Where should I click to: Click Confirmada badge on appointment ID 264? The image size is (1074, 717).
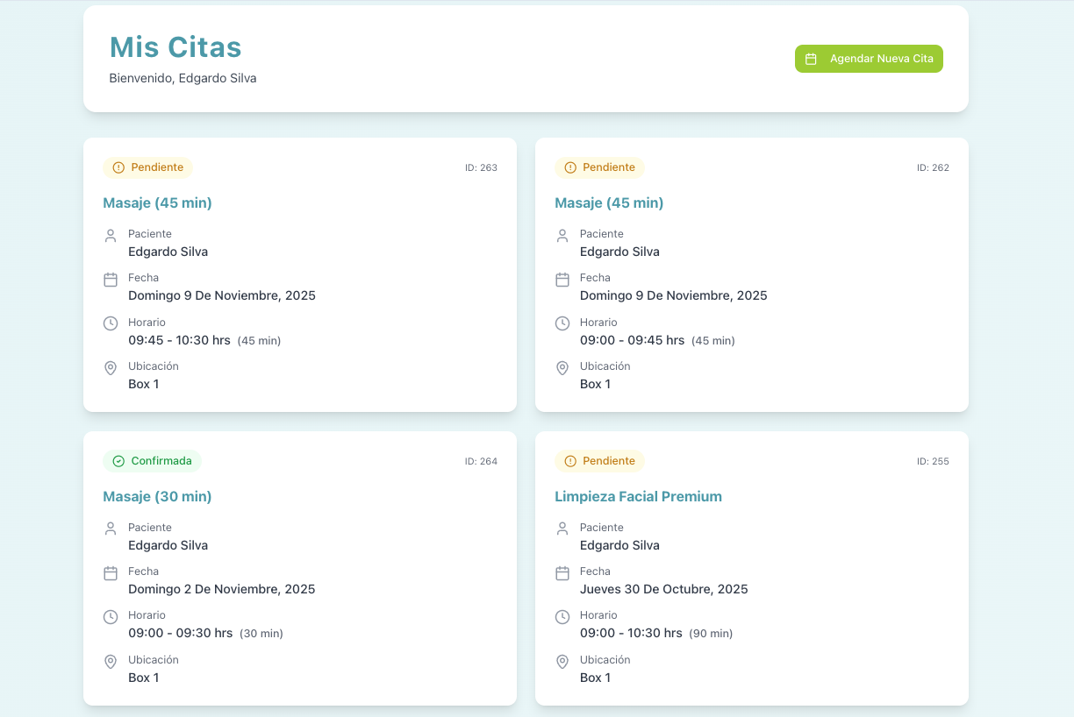click(152, 461)
